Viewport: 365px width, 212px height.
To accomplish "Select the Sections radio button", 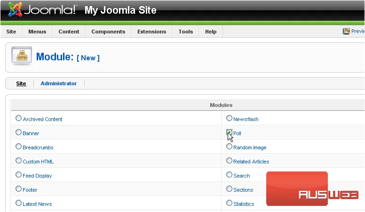I will [229, 189].
